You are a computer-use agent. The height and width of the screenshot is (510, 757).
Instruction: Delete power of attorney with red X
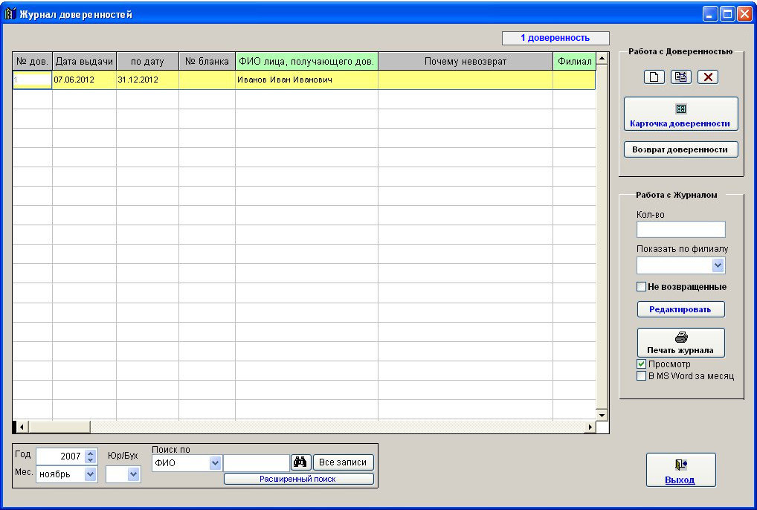[708, 77]
